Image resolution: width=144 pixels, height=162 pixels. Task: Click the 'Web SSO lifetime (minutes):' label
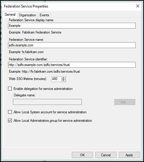(x=28, y=79)
